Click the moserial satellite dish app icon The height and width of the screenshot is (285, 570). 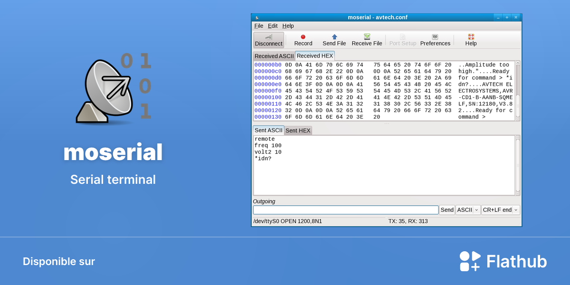[x=113, y=89]
